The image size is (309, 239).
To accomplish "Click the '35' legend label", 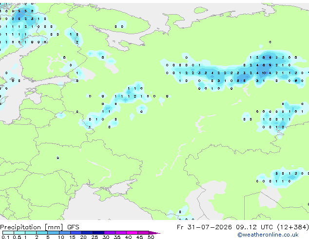I will [117, 237].
